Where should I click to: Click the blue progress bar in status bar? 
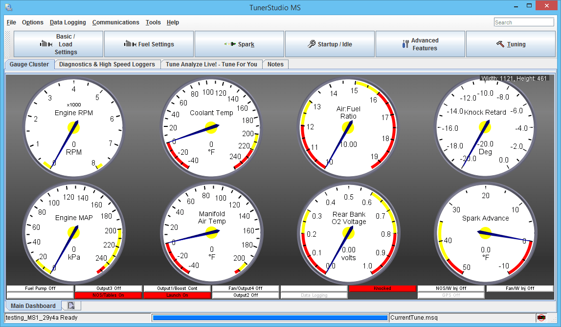click(270, 317)
